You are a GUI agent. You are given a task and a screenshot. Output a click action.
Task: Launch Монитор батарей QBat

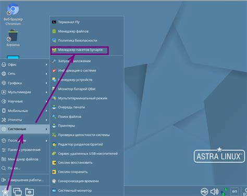click(87, 89)
